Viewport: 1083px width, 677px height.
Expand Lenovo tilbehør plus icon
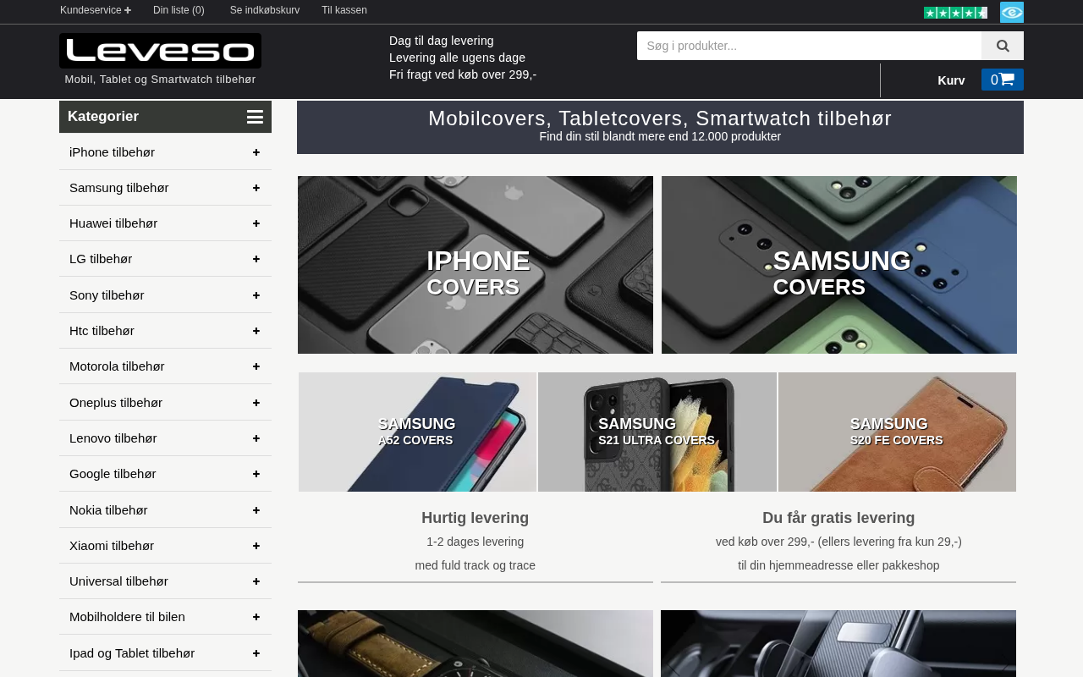[x=256, y=438]
